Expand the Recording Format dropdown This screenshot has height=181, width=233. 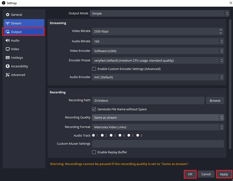click(x=157, y=127)
